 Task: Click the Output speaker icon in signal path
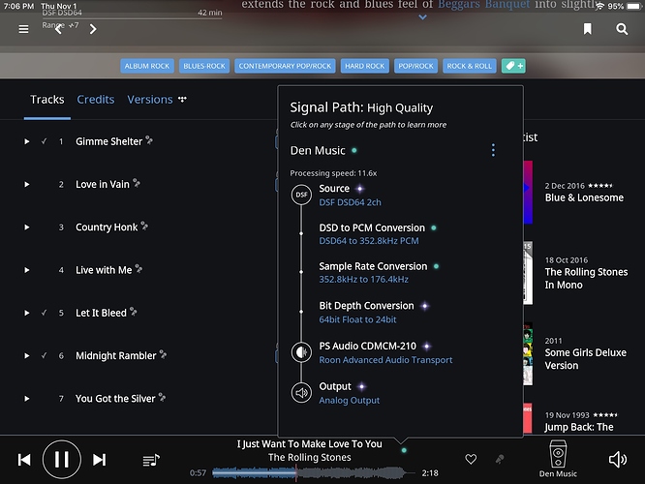point(301,393)
